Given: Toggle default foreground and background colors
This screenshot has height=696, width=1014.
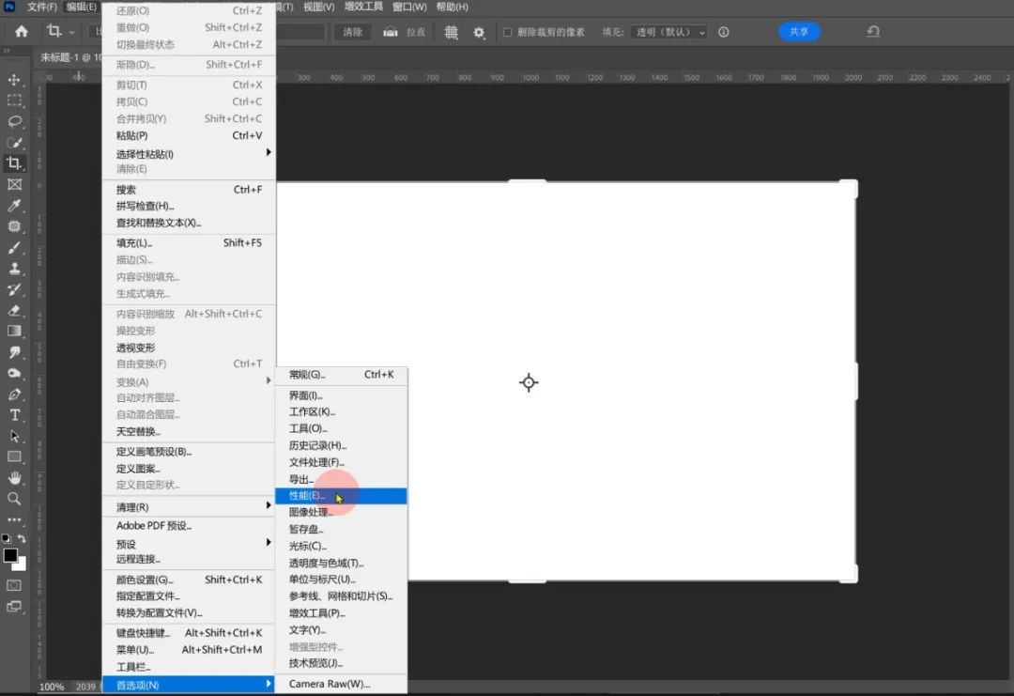Looking at the screenshot, I should coord(6,538).
